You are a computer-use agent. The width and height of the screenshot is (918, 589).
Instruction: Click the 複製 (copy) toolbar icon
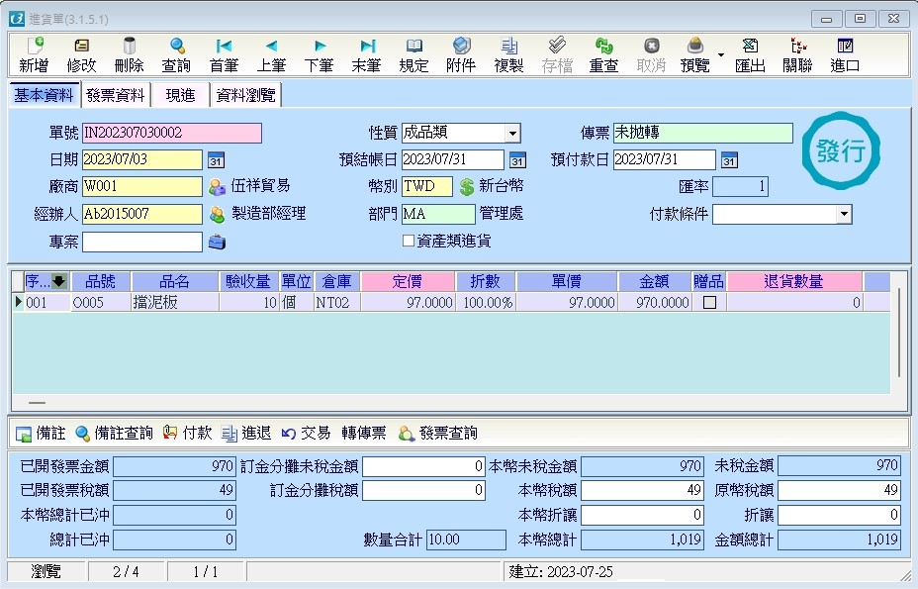point(508,55)
